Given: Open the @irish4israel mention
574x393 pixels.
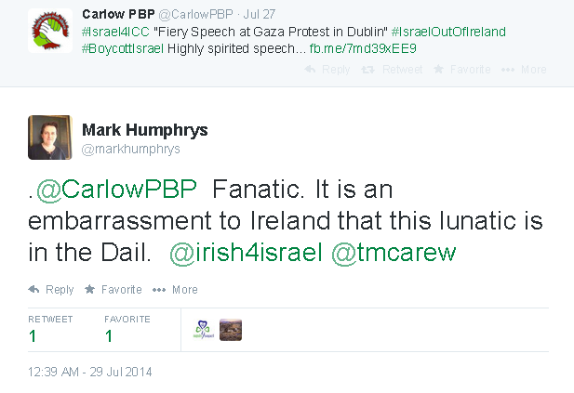Looking at the screenshot, I should click(246, 253).
